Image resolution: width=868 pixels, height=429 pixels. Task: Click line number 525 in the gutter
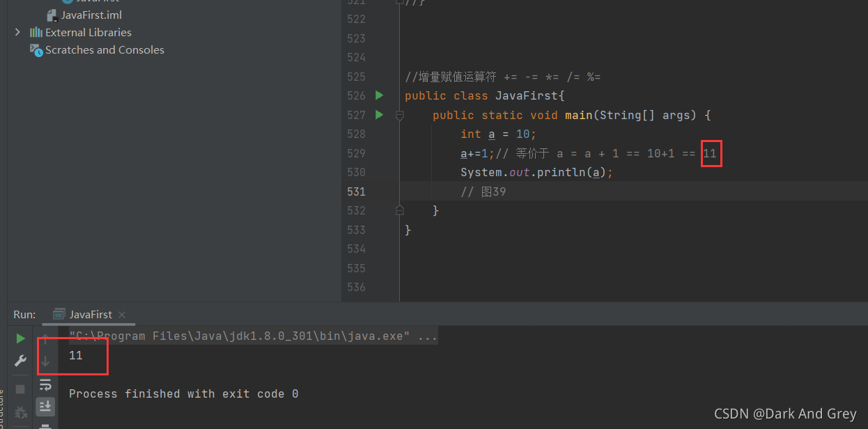356,77
